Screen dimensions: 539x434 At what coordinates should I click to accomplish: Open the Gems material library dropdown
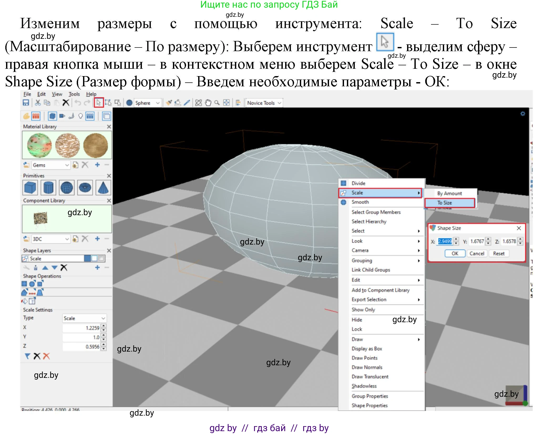[67, 165]
